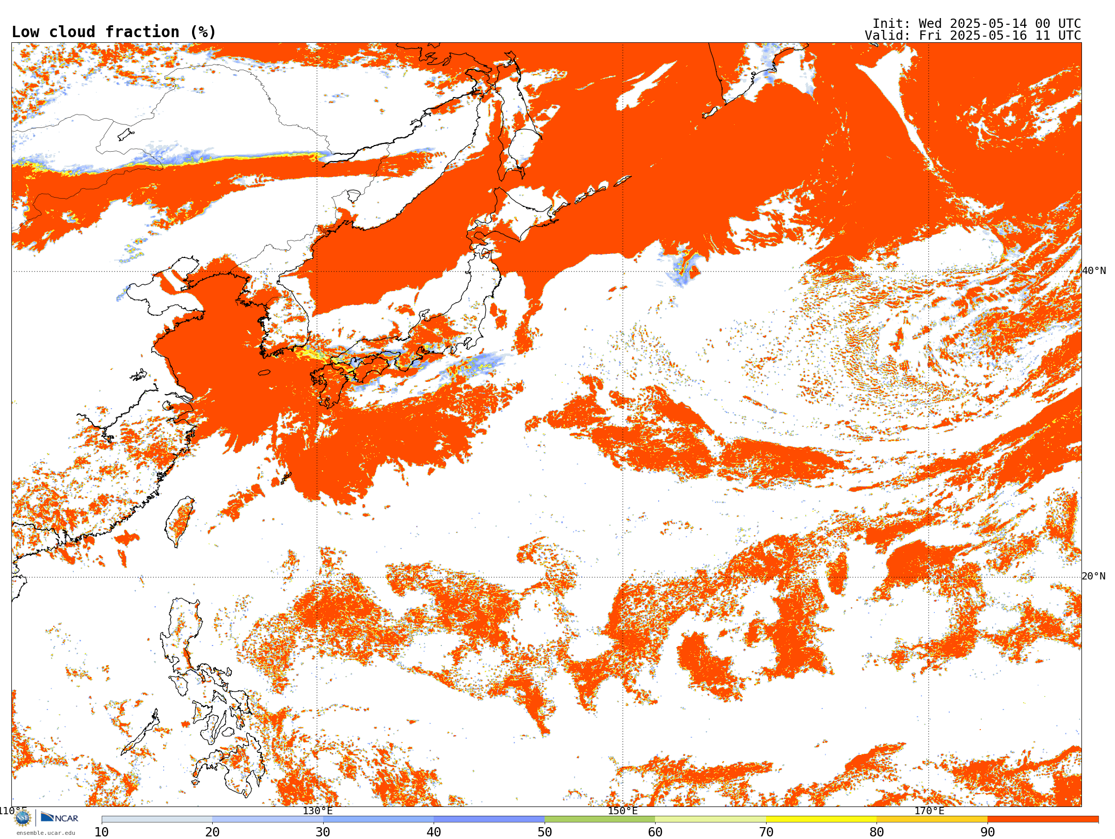Click the 90+ orange-red colorbar segment
This screenshot has width=1115, height=839.
(1043, 819)
